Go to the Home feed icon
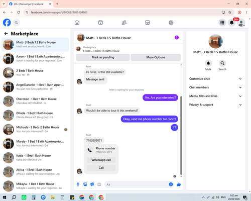 (77, 23)
